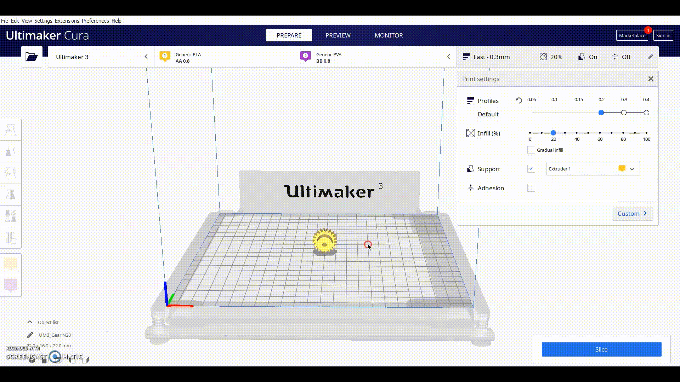The width and height of the screenshot is (680, 382).
Task: Open the Settings menu
Action: click(43, 21)
